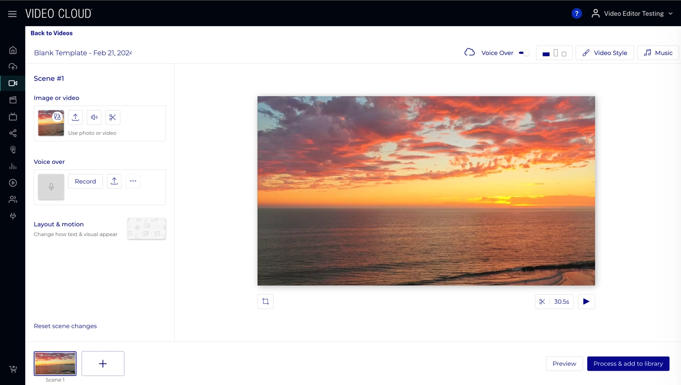Click the cloud save status icon

[x=469, y=53]
